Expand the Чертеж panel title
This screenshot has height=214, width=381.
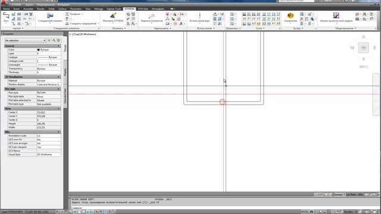click(18, 29)
